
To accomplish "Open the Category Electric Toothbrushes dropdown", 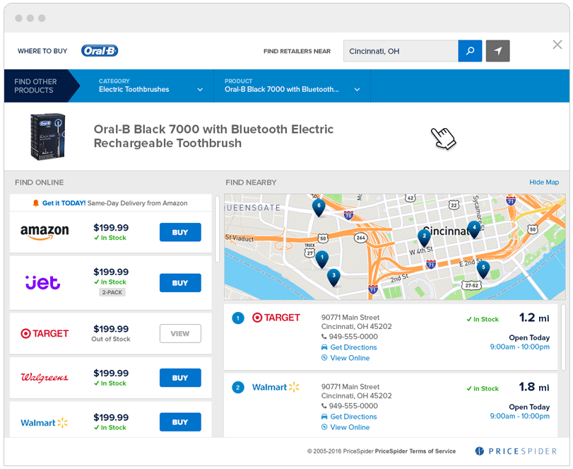I will pyautogui.click(x=150, y=86).
